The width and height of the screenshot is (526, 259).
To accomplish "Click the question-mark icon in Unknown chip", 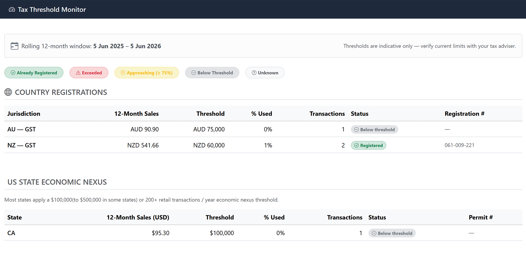I will pyautogui.click(x=254, y=73).
